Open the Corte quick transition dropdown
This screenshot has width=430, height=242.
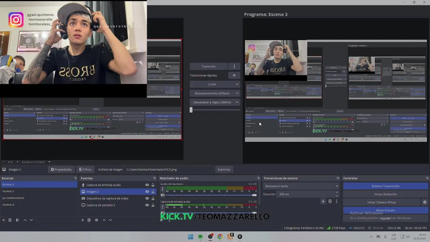[215, 84]
